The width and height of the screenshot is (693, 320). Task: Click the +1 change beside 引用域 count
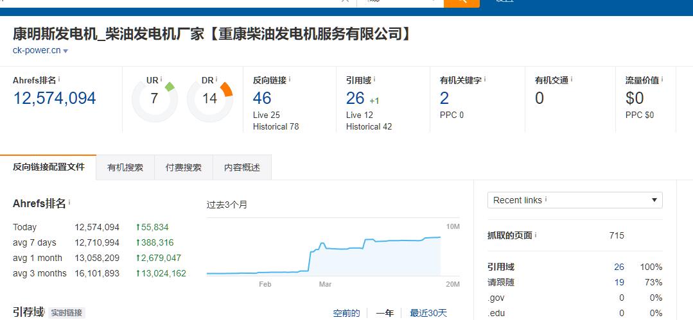pos(374,101)
